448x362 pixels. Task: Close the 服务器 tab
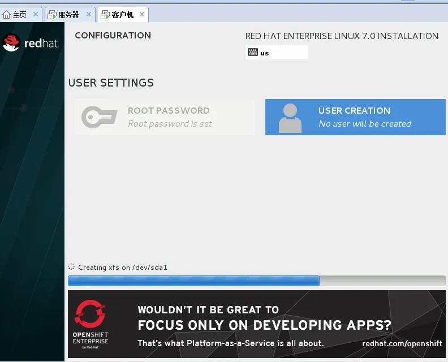[x=89, y=14]
